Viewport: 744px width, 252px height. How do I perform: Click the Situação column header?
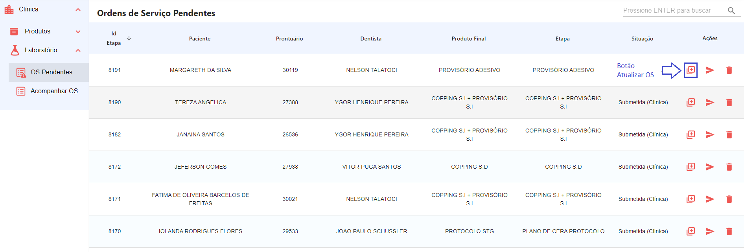(x=642, y=39)
